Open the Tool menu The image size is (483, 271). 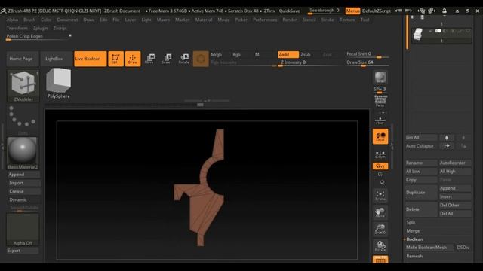(x=365, y=20)
